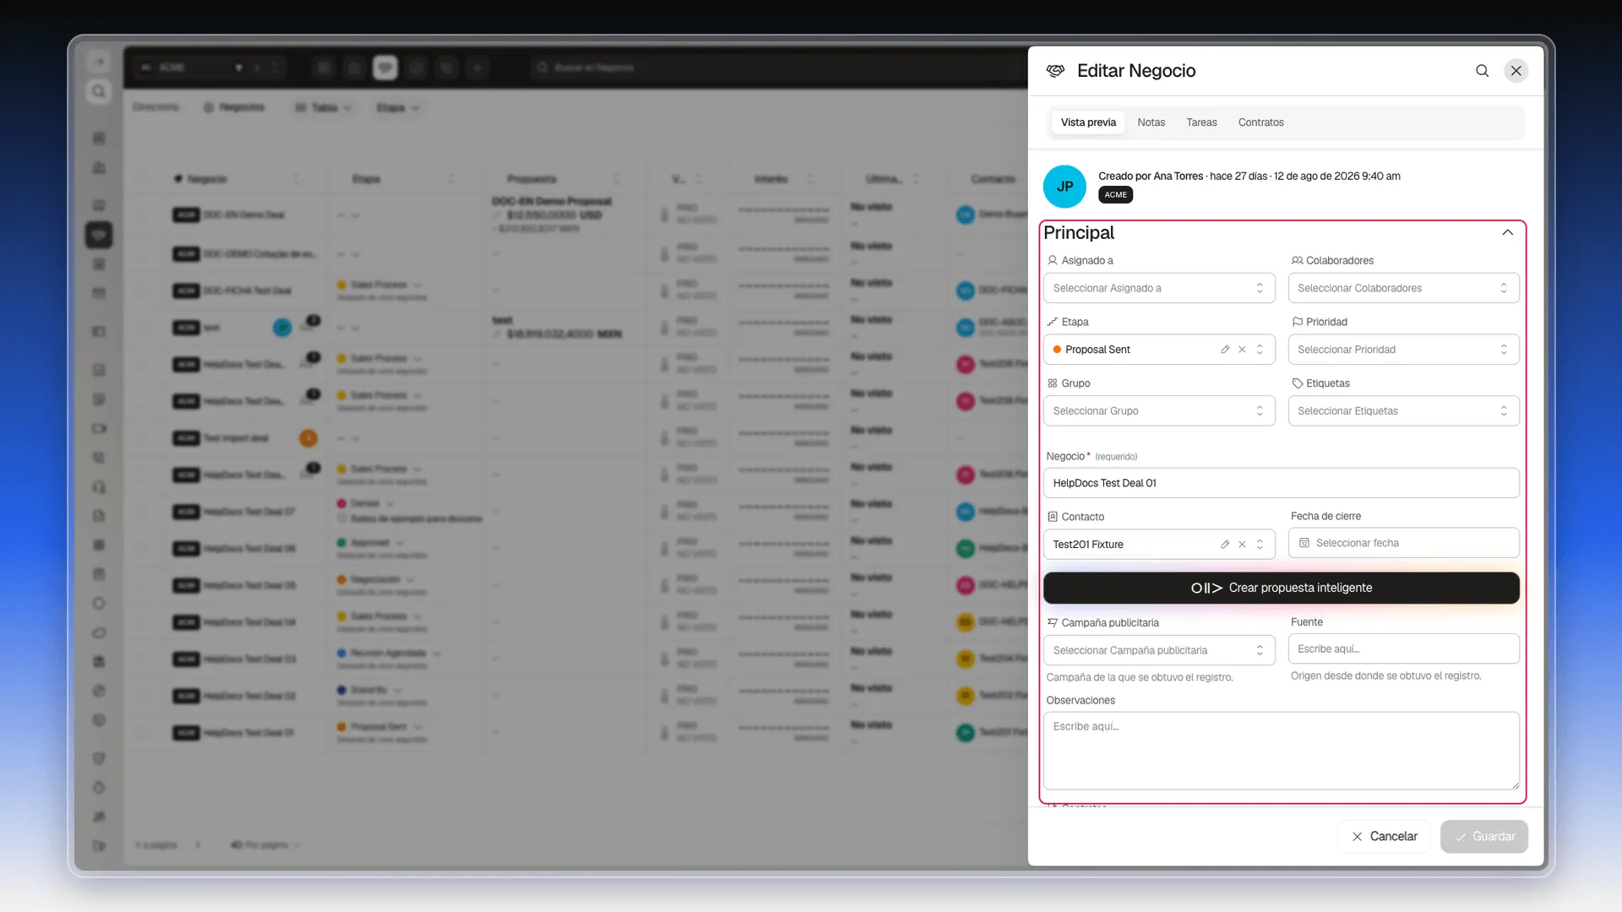1622x912 pixels.
Task: Open the Seleccionar Campaña publicitaria dropdown
Action: [1159, 650]
